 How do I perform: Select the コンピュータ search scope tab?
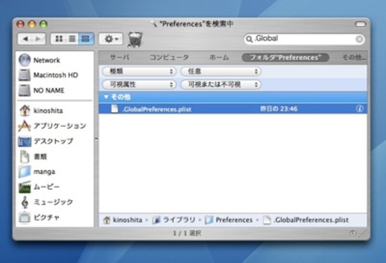169,58
